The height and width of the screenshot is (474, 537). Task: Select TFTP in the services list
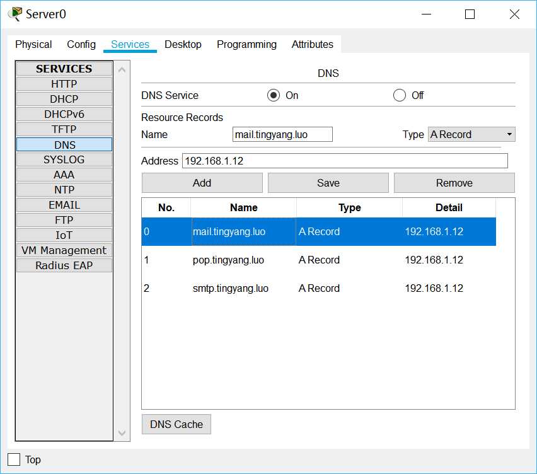tap(64, 129)
